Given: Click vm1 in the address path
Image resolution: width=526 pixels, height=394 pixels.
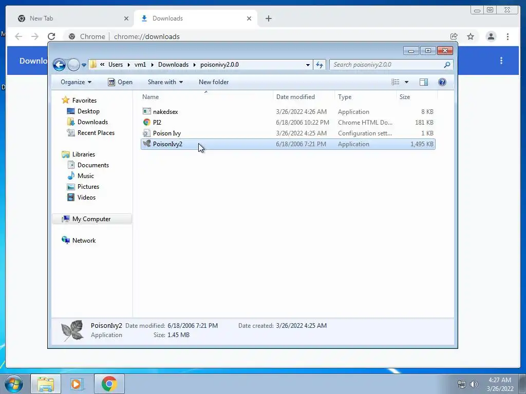Looking at the screenshot, I should [x=140, y=64].
